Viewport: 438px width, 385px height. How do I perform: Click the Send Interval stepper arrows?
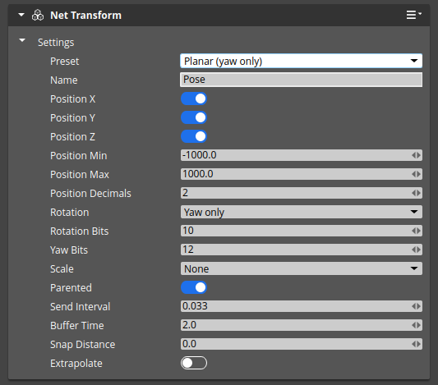(416, 306)
